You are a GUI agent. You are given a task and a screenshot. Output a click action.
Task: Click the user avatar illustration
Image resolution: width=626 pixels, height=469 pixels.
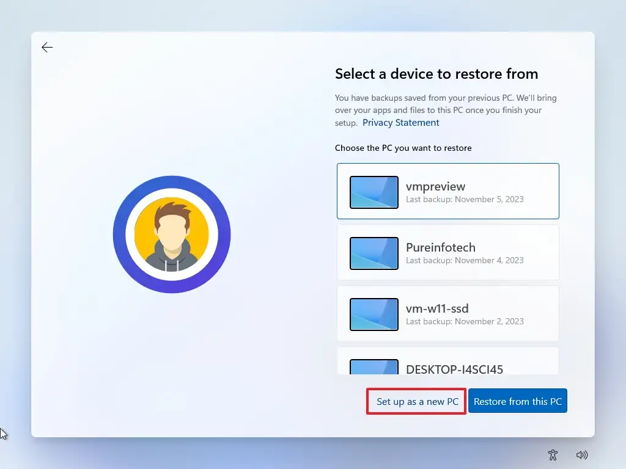coord(172,234)
